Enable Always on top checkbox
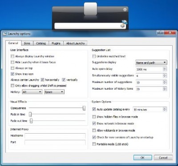This screenshot has width=178, height=166. pyautogui.click(x=12, y=68)
